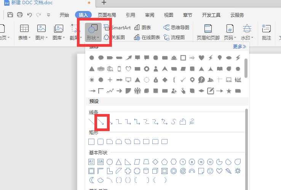Click the Redo arrow icon
This screenshot has height=190, width=281.
[39, 15]
